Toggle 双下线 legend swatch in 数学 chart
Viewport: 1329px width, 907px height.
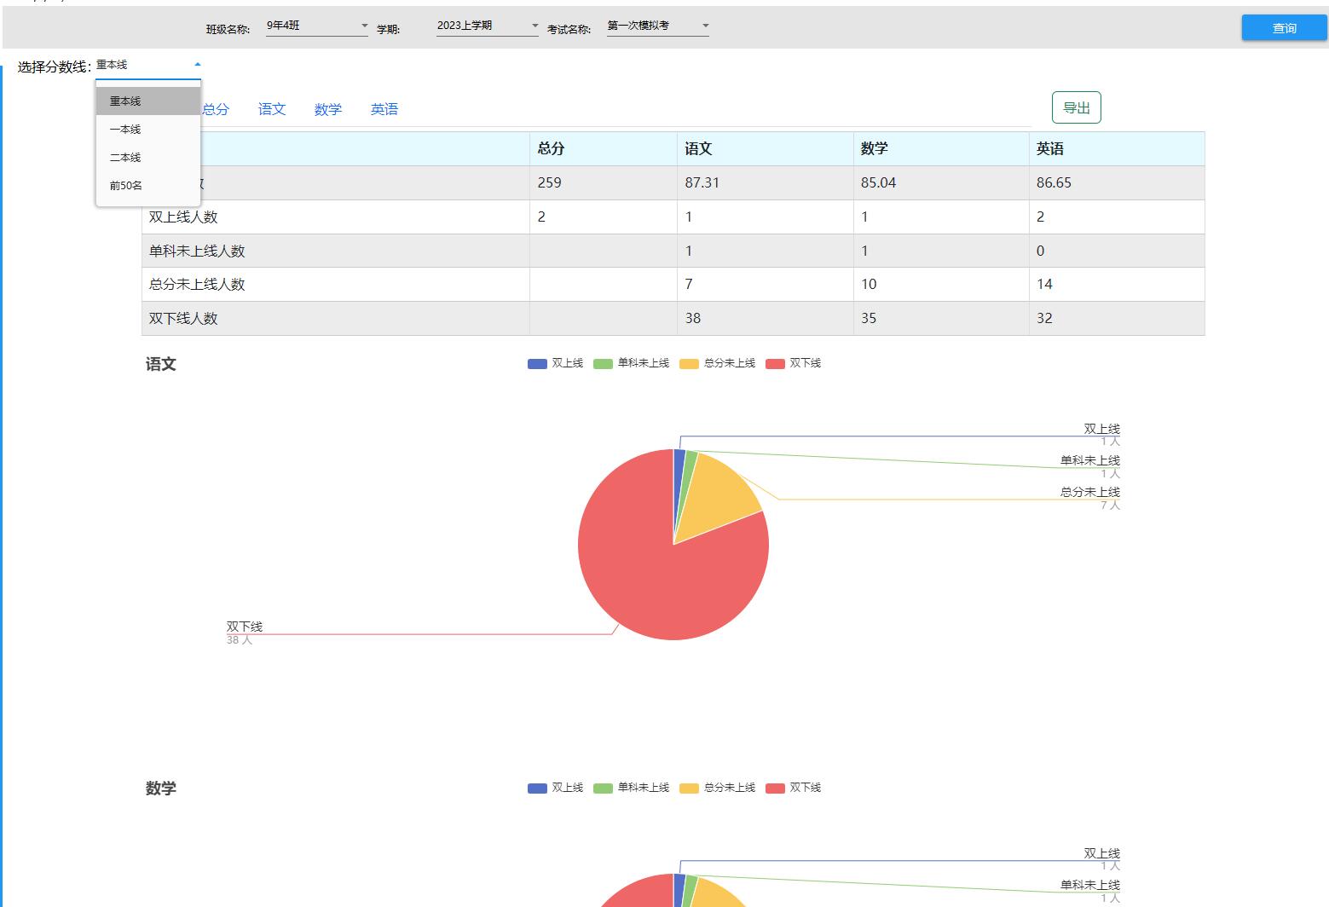775,789
